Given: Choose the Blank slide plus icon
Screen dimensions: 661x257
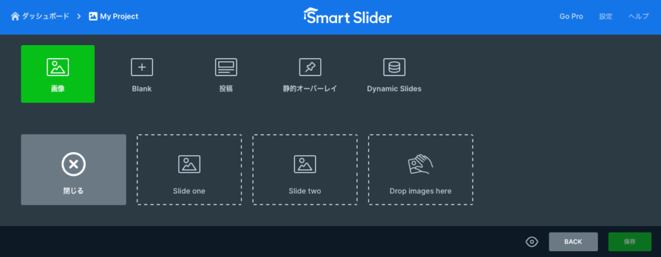Looking at the screenshot, I should 141,67.
